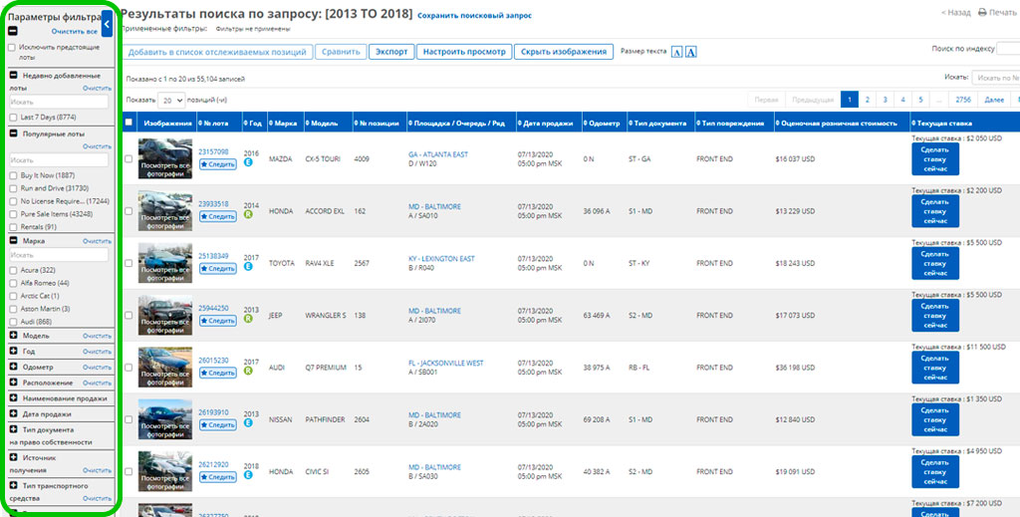Check the Pure Sale Items (43248) filter
This screenshot has width=1020, height=517.
coord(14,214)
